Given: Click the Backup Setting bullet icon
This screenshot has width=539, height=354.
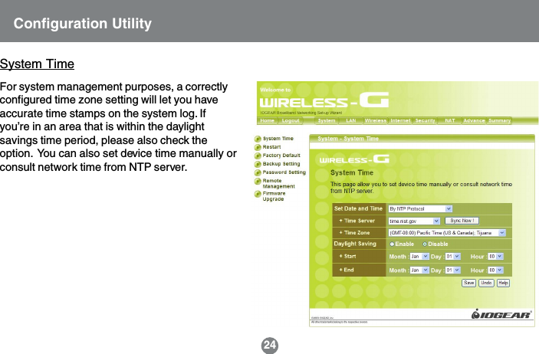Looking at the screenshot, I should [258, 164].
